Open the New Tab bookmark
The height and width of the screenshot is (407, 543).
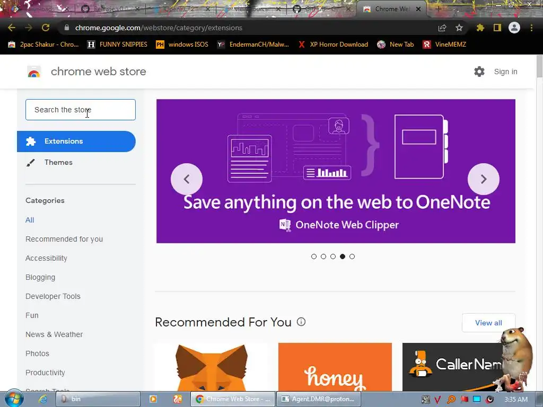pos(396,45)
